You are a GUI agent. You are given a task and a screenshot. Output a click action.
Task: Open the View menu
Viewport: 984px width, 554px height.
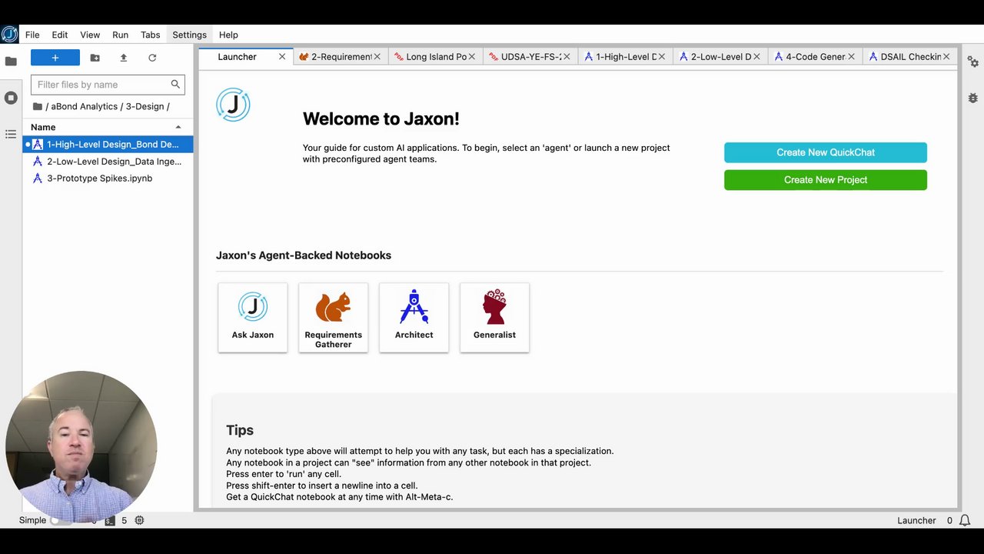[x=90, y=35]
